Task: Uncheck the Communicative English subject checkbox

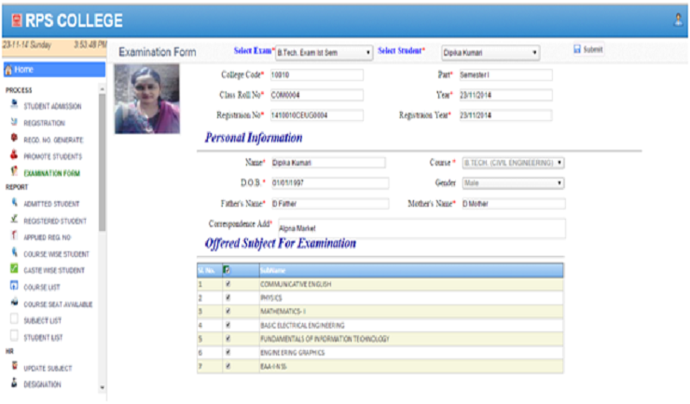Action: [228, 282]
